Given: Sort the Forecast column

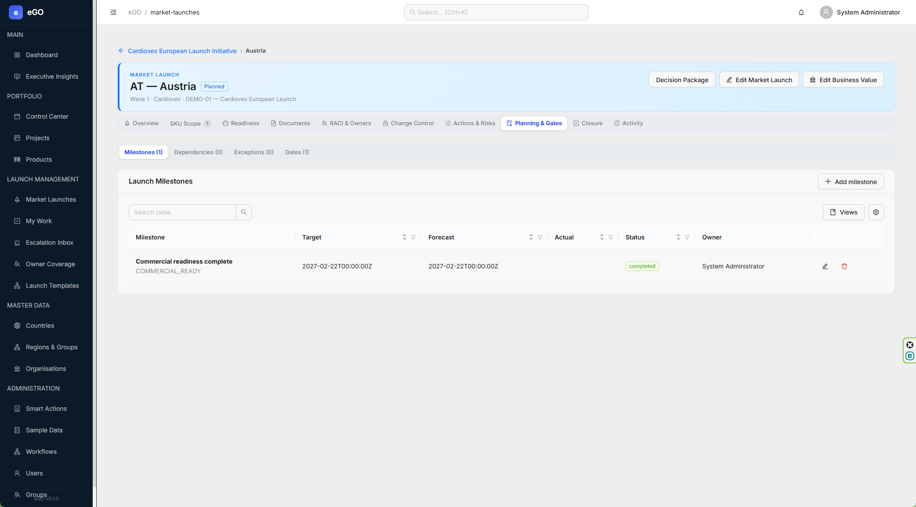Looking at the screenshot, I should [x=531, y=237].
